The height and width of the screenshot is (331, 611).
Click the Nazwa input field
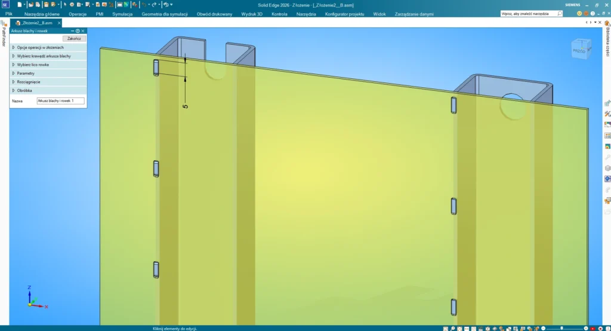tap(60, 101)
